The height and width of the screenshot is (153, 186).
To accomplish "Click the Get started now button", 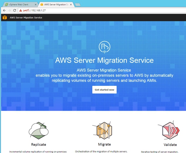I will click(104, 90).
